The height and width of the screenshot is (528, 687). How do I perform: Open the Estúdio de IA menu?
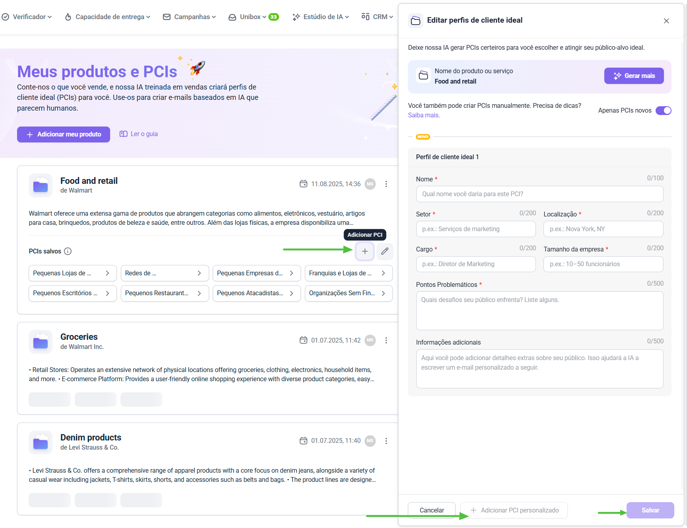[x=320, y=17]
